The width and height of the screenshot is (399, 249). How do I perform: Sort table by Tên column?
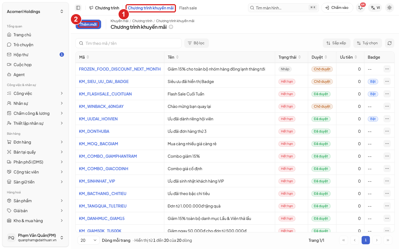point(173,57)
